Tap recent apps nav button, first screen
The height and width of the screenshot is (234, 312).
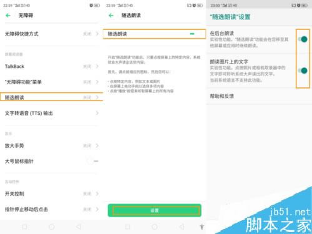[24, 227]
